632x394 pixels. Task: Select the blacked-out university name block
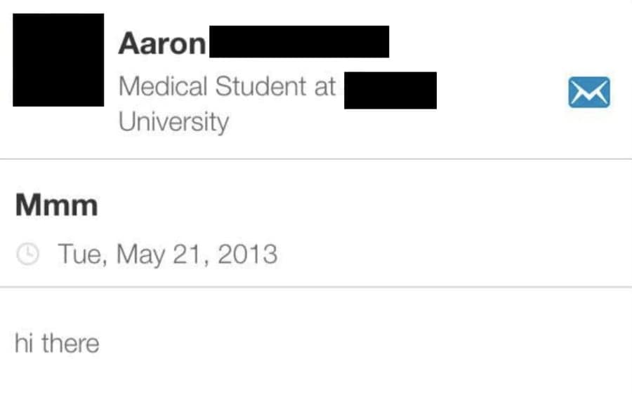(x=390, y=90)
